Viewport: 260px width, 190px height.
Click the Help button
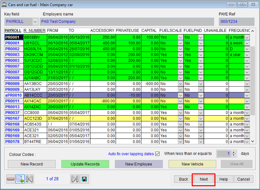[224, 179]
